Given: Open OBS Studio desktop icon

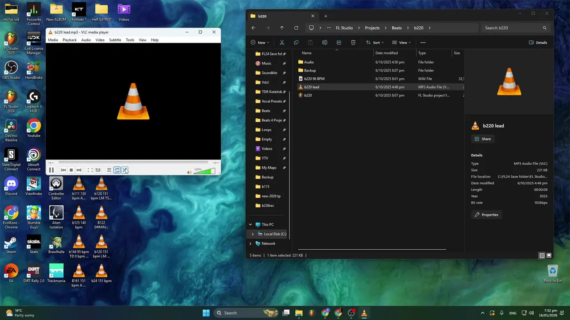Looking at the screenshot, I should coord(11,71).
